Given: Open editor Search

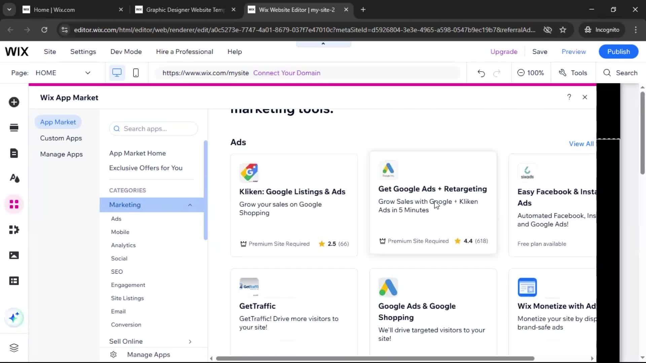Looking at the screenshot, I should (x=620, y=73).
